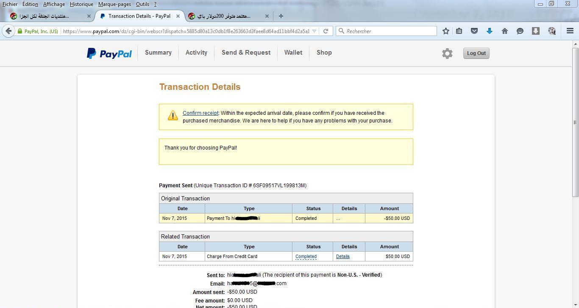Select the Transaction Details - PayPal tab
Image resolution: width=579 pixels, height=308 pixels.
click(x=139, y=16)
